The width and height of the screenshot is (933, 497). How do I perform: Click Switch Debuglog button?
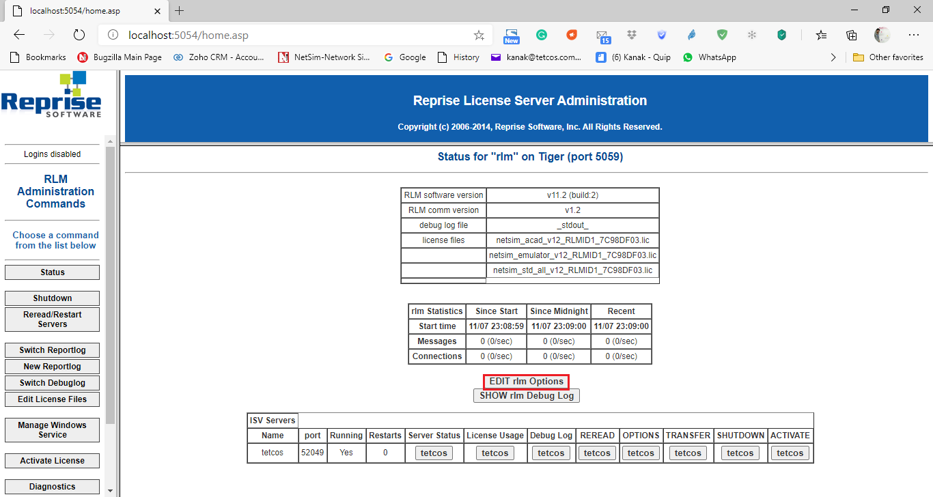coord(52,383)
